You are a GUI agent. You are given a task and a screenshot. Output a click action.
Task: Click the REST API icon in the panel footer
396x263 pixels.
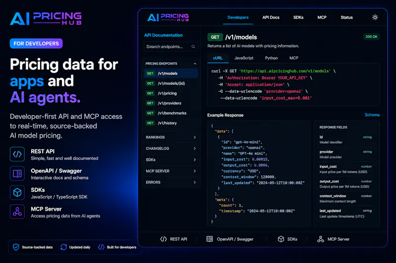[x=163, y=239]
